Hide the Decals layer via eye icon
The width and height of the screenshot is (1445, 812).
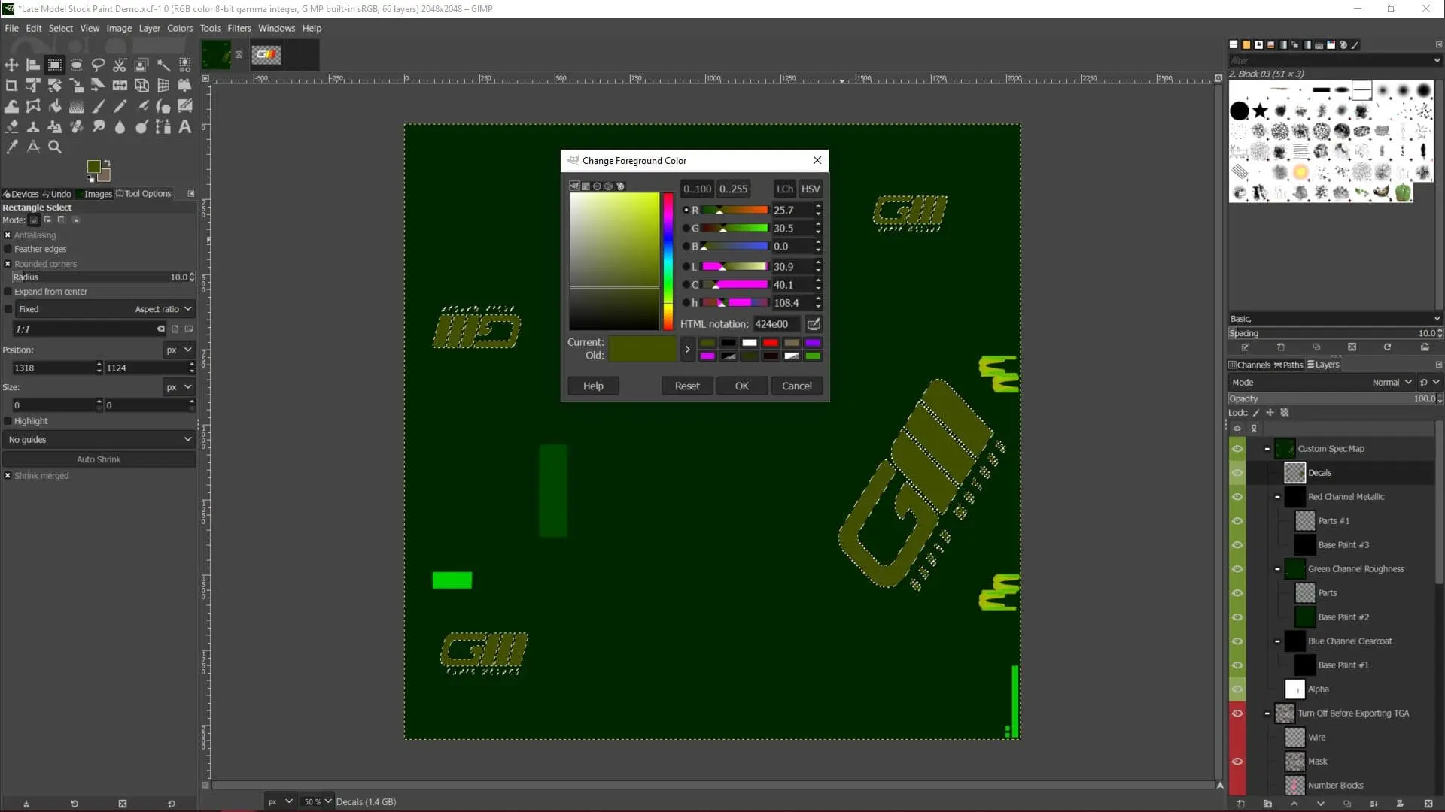1237,473
